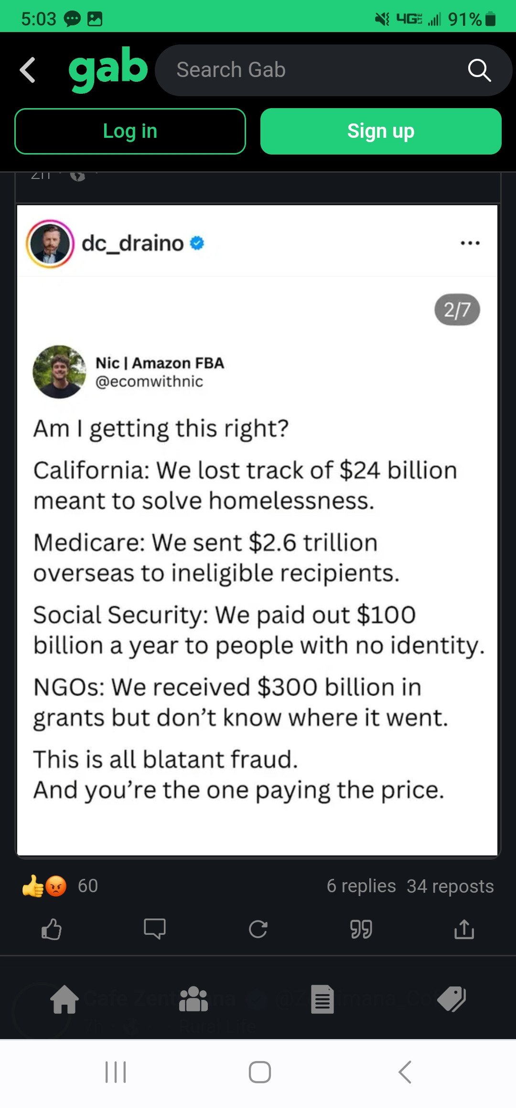Tap the search magnifier icon

pyautogui.click(x=479, y=70)
